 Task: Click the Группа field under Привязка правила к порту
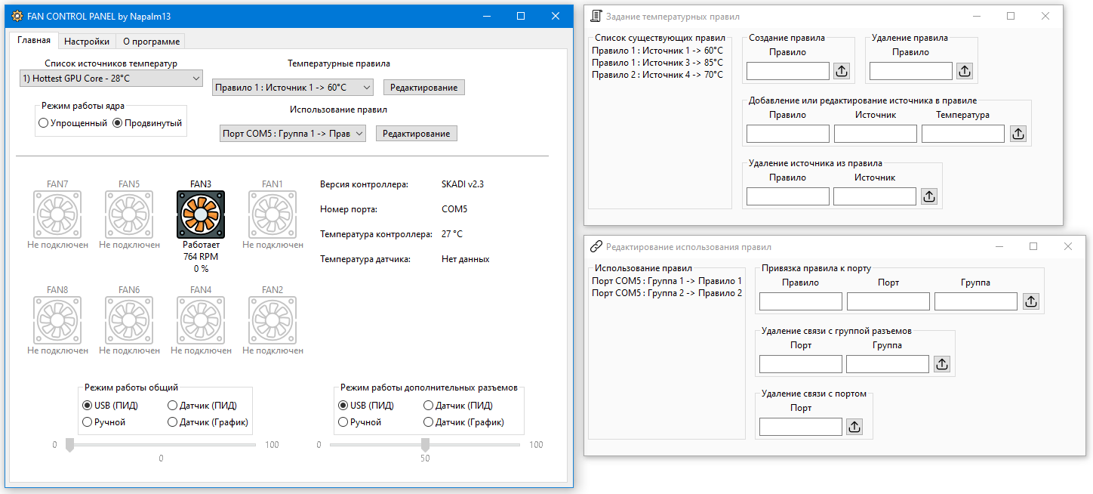pyautogui.click(x=976, y=301)
